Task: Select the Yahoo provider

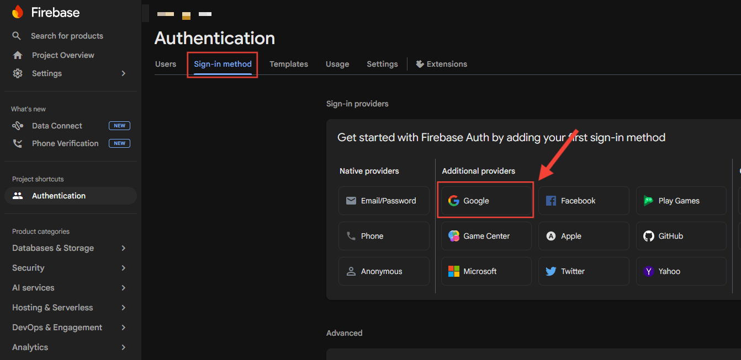Action: pyautogui.click(x=681, y=271)
